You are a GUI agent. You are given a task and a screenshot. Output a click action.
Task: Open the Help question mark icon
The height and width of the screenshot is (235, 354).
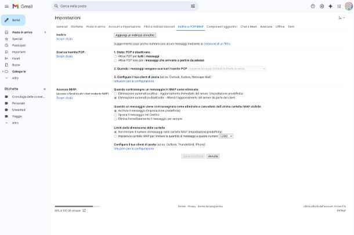(313, 6)
